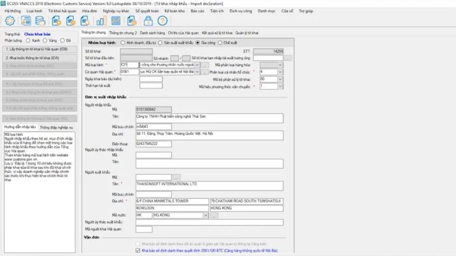456x256 pixels.
Task: Open the Hệ thống menu
Action: (x=13, y=11)
